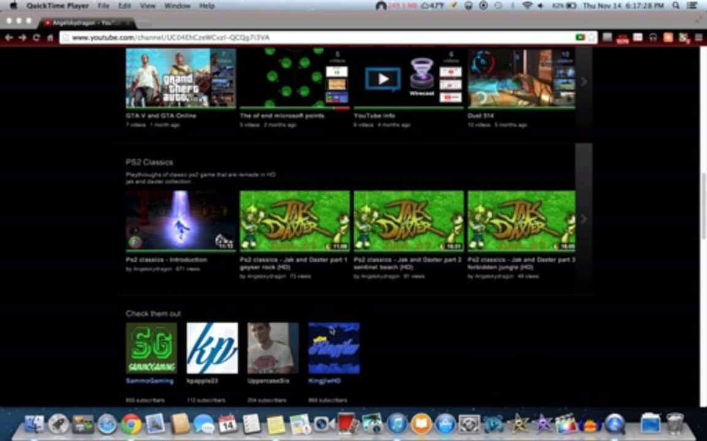
Task: Open Messages from the Dock
Action: point(204,424)
